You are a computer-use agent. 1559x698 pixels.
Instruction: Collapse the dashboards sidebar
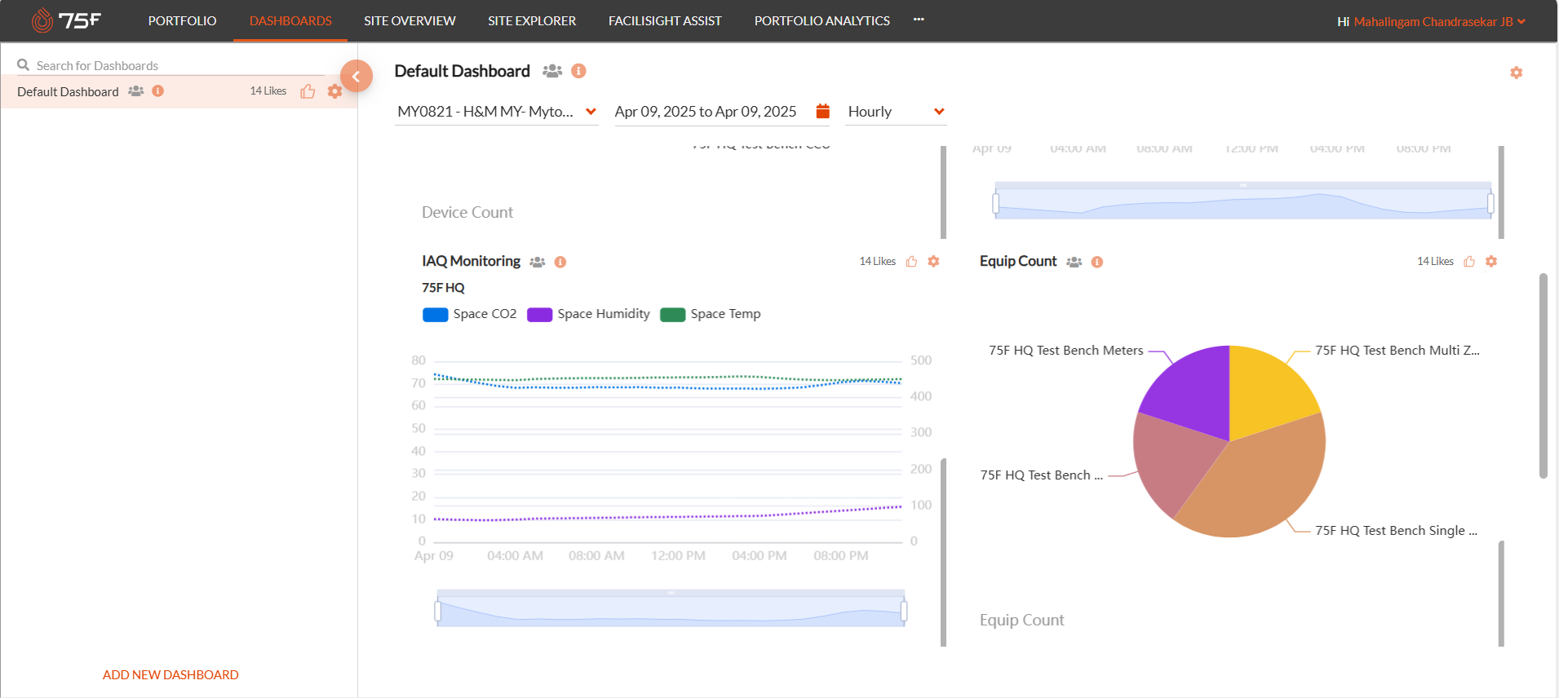357,77
